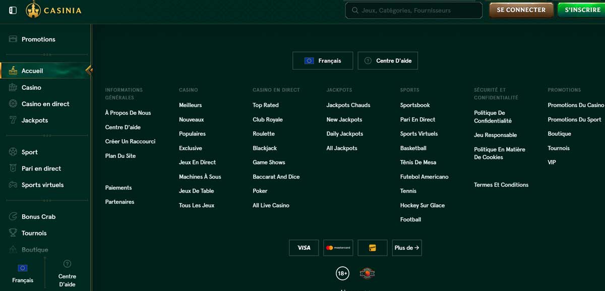
Task: Click the Boutique icon in sidebar
Action: point(13,250)
